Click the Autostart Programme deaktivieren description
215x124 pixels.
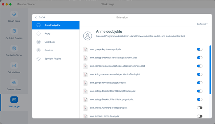coord(141,36)
